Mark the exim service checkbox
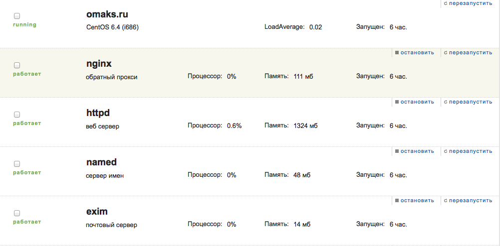This screenshot has width=500, height=246. point(17,213)
